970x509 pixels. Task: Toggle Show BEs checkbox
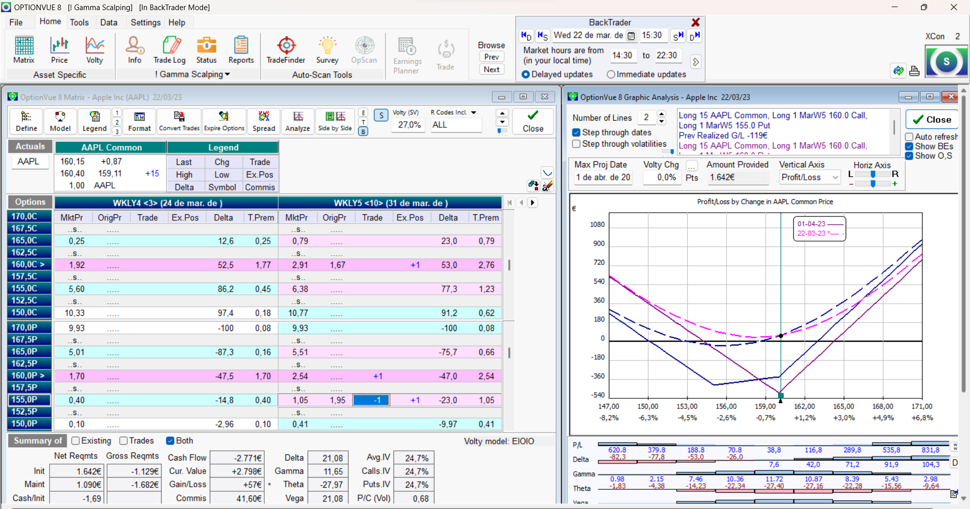click(909, 147)
